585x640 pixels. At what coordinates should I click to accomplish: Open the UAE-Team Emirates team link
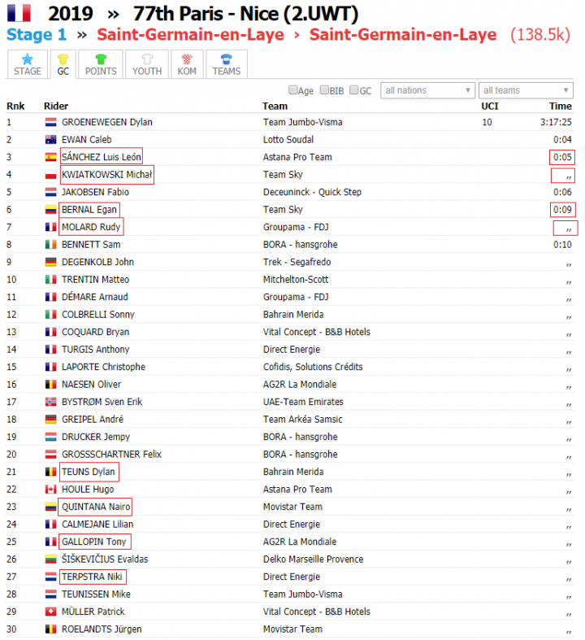(x=303, y=402)
